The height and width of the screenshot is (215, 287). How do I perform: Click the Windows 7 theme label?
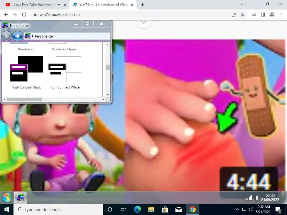pyautogui.click(x=26, y=49)
